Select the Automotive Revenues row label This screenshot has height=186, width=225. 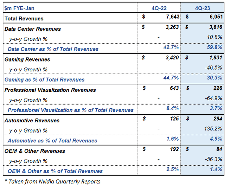point(32,120)
